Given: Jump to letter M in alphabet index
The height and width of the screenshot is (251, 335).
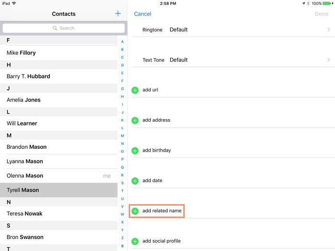Looking at the screenshot, I should pos(123,136).
